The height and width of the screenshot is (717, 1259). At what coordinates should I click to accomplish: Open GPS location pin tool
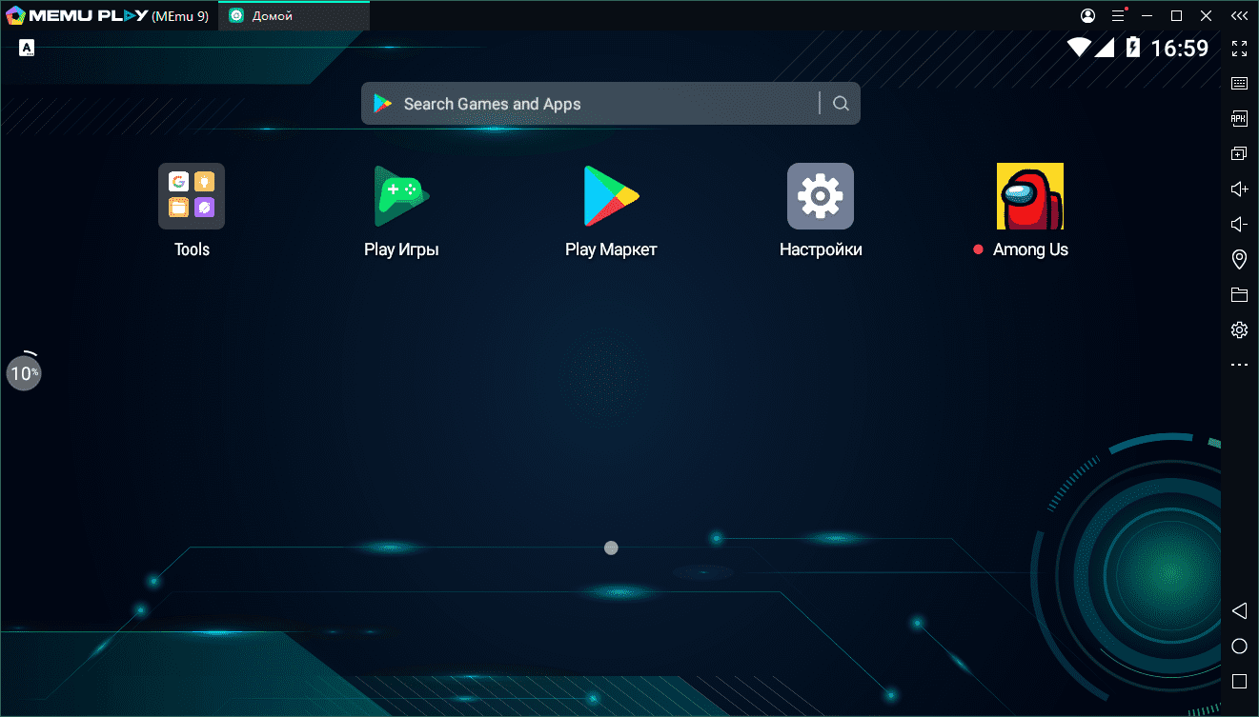click(x=1239, y=259)
